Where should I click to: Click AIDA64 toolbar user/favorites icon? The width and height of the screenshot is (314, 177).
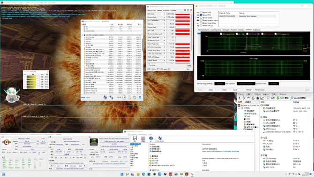click(258, 98)
